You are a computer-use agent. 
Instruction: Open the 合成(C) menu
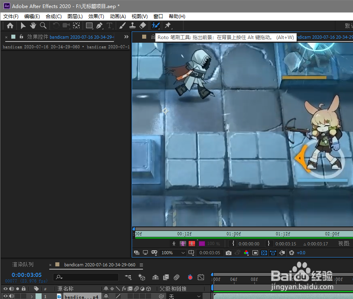click(54, 17)
